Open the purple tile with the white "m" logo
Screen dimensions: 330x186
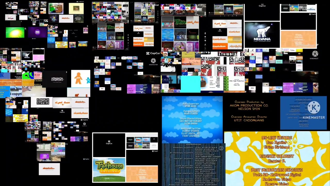point(37,32)
